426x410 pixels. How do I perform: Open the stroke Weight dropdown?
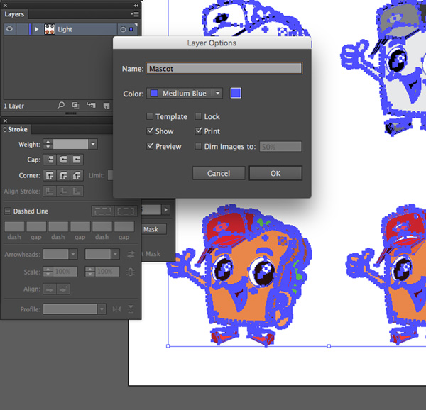pyautogui.click(x=93, y=145)
